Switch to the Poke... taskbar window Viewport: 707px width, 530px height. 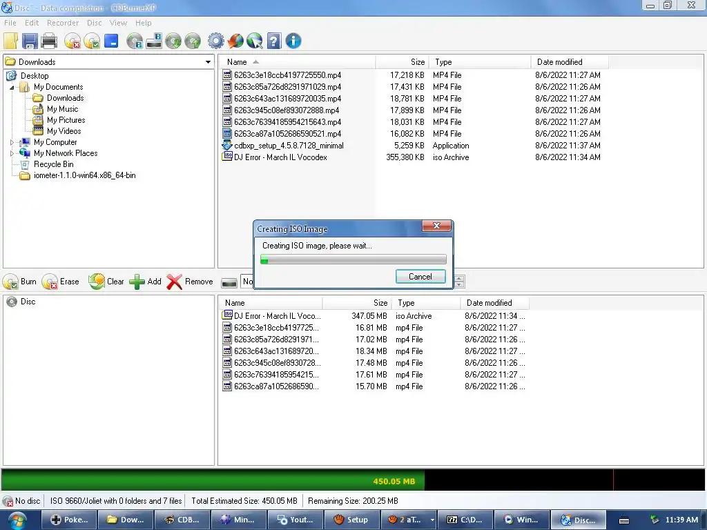click(x=70, y=520)
